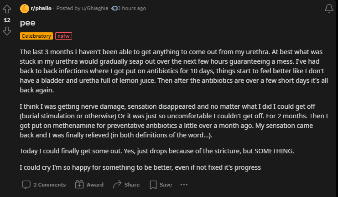Open the r/phallo subreddit link
Viewport: 338px width, 197px height.
click(x=41, y=8)
